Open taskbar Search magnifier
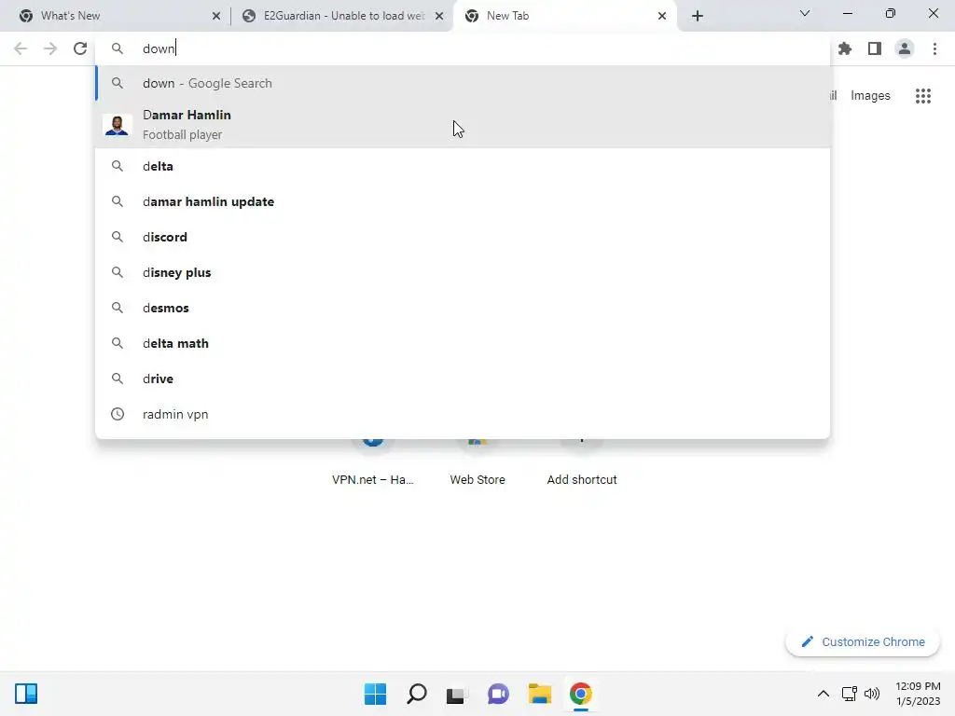955x716 pixels. (417, 694)
